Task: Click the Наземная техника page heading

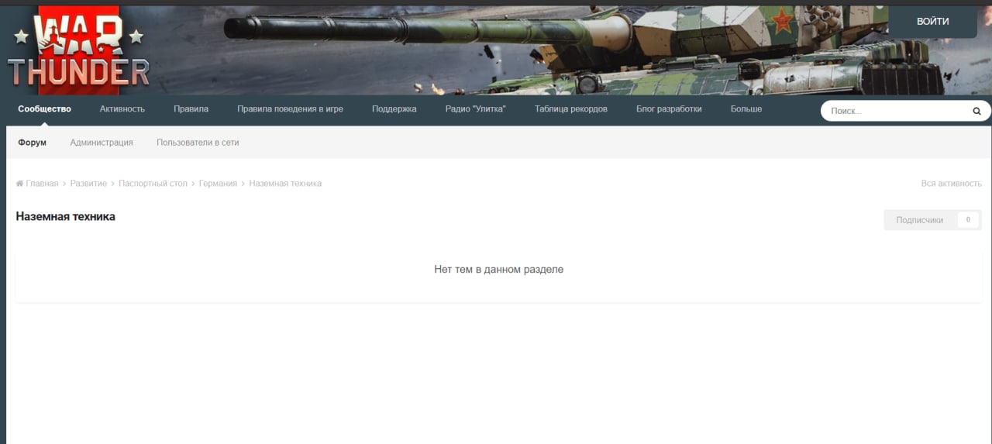Action: (x=66, y=217)
